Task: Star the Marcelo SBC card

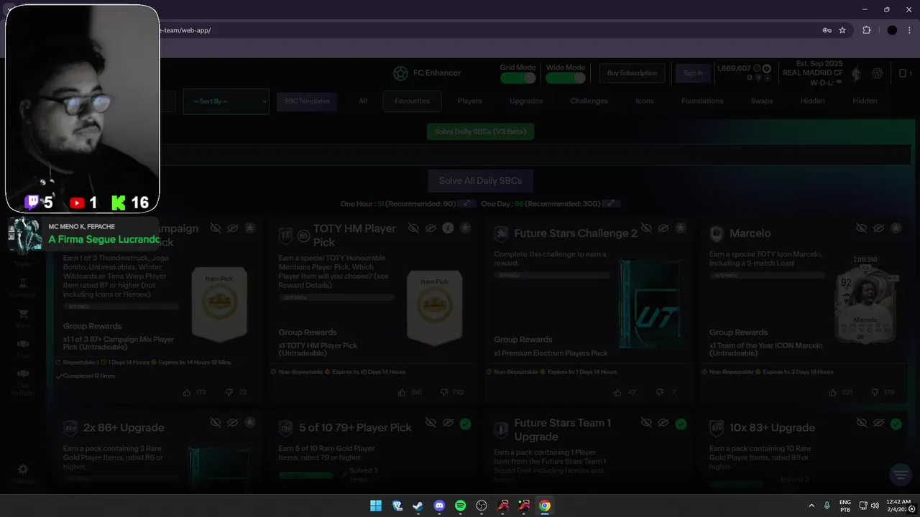Action: (896, 228)
